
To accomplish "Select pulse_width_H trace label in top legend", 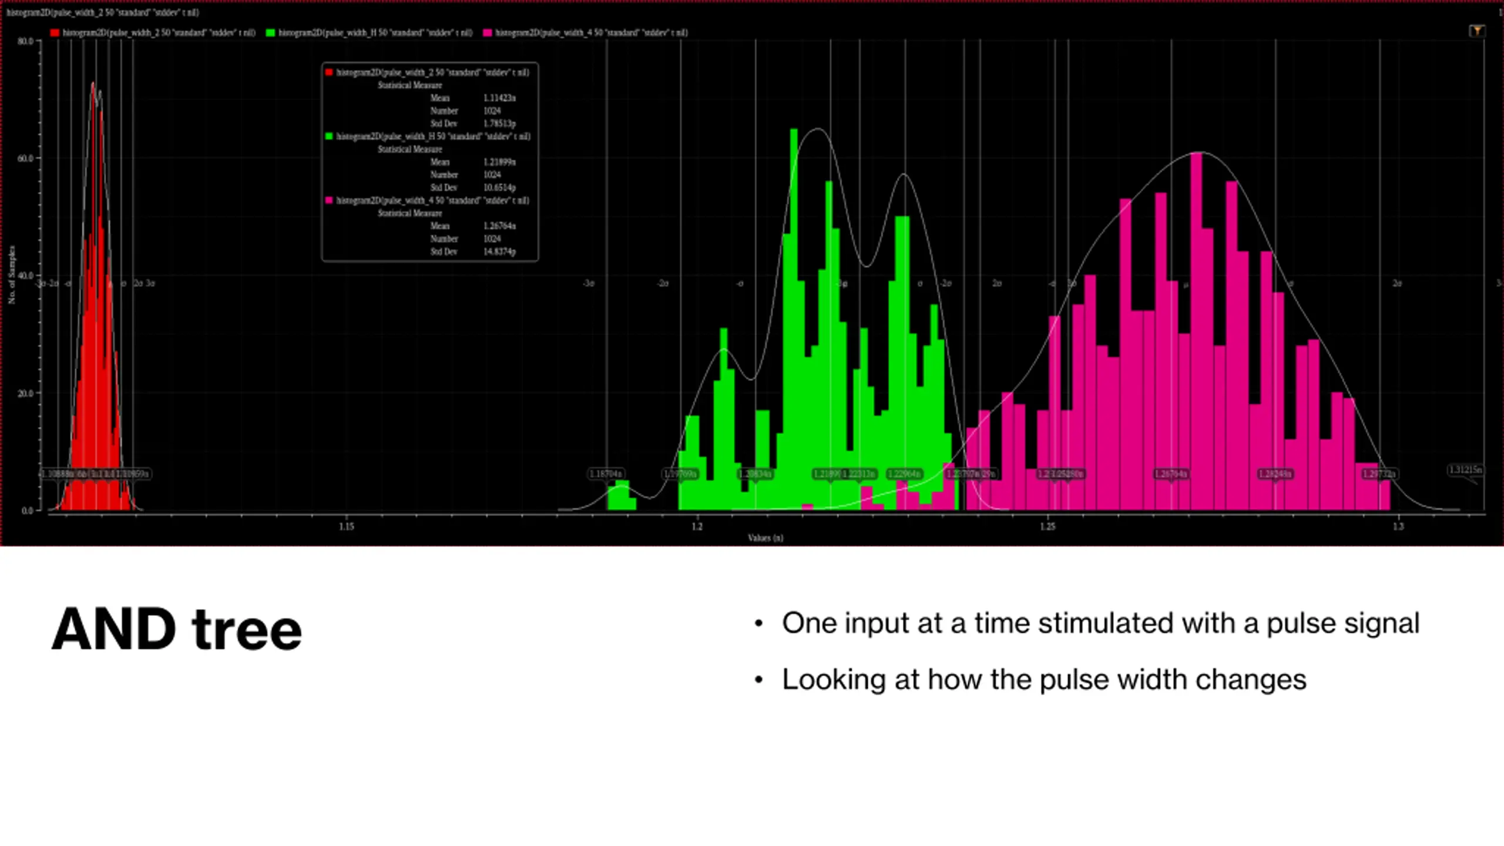I will tap(375, 33).
